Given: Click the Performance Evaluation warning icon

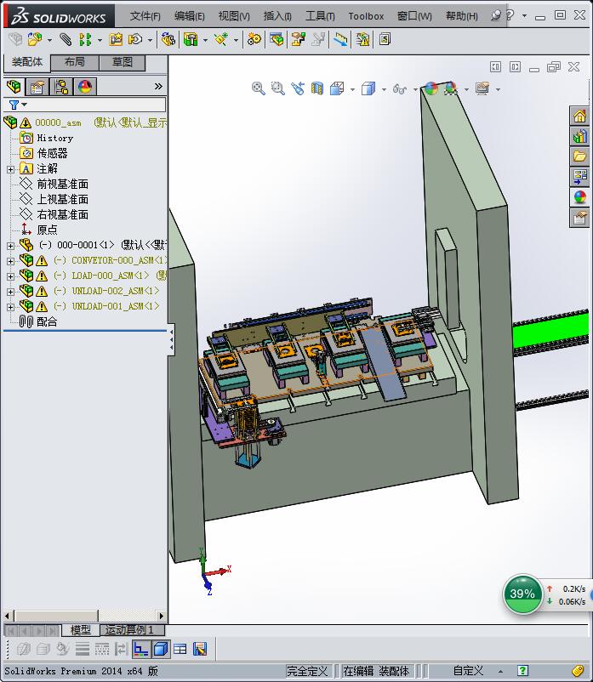Looking at the screenshot, I should point(362,40).
